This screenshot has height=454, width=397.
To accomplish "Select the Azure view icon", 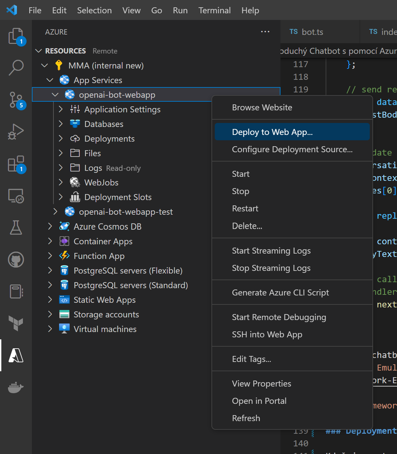I will tap(16, 355).
